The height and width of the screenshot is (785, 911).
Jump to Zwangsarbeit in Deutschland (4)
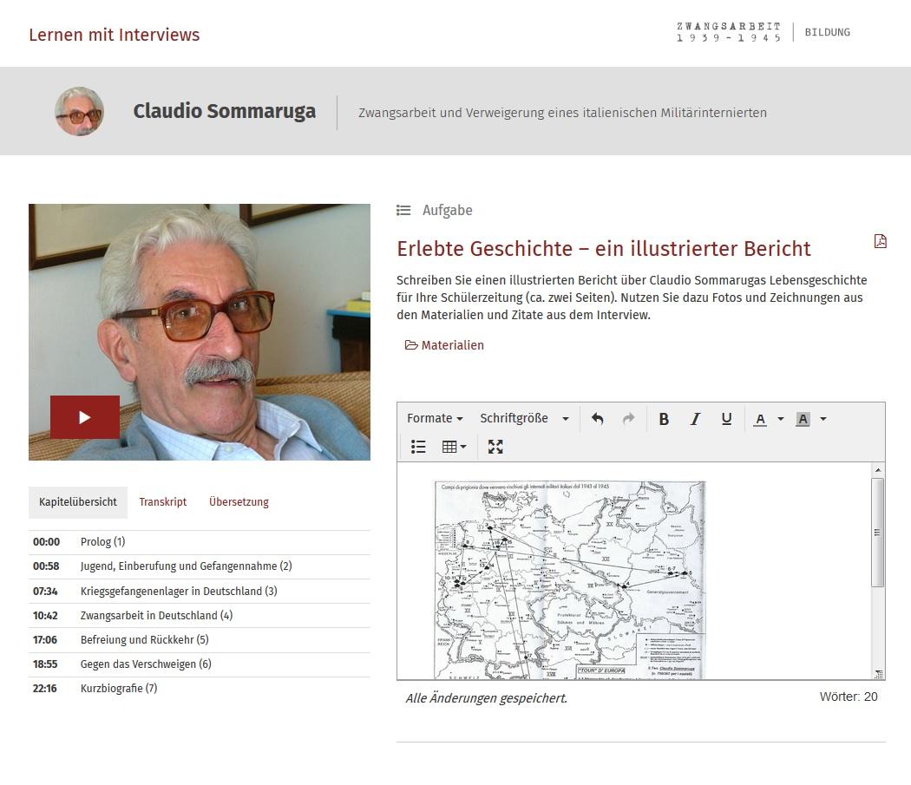click(200, 615)
